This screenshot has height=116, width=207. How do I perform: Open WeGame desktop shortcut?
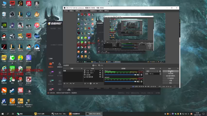pyautogui.click(x=20, y=5)
